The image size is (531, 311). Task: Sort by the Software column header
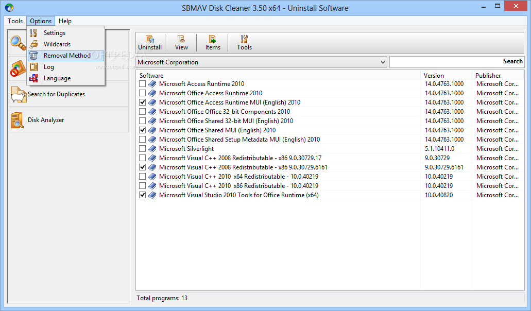tap(278, 76)
